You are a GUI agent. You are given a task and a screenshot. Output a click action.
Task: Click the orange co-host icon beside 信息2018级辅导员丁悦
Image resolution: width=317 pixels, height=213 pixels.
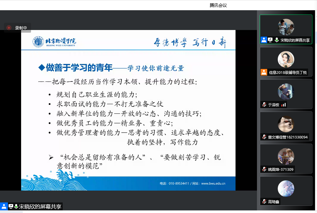264,73
